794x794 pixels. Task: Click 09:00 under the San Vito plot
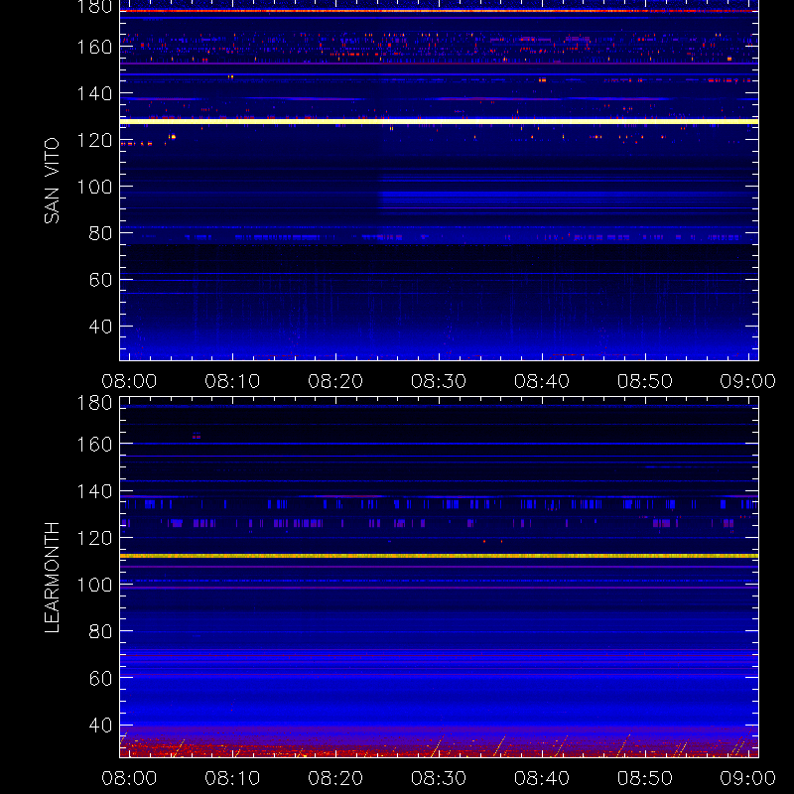click(748, 381)
